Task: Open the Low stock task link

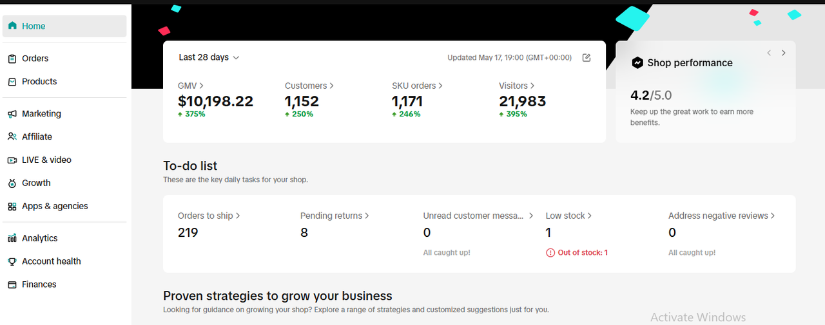Action: [x=568, y=216]
